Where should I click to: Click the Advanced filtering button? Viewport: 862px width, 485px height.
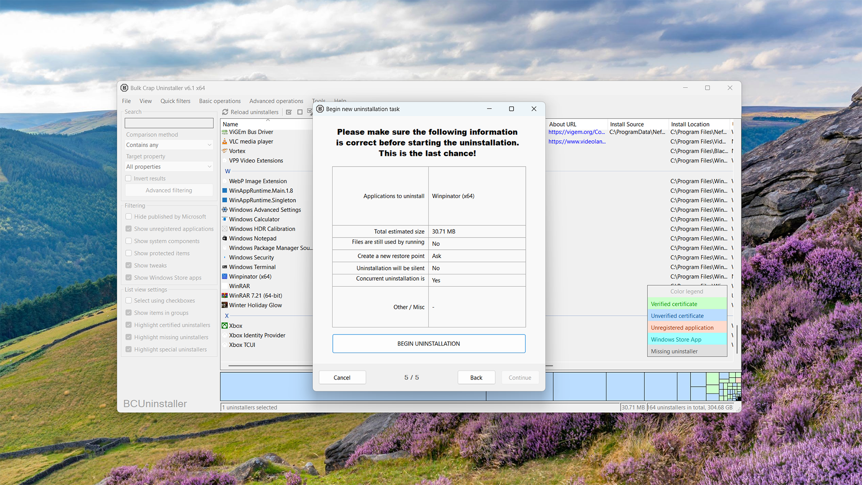(169, 190)
